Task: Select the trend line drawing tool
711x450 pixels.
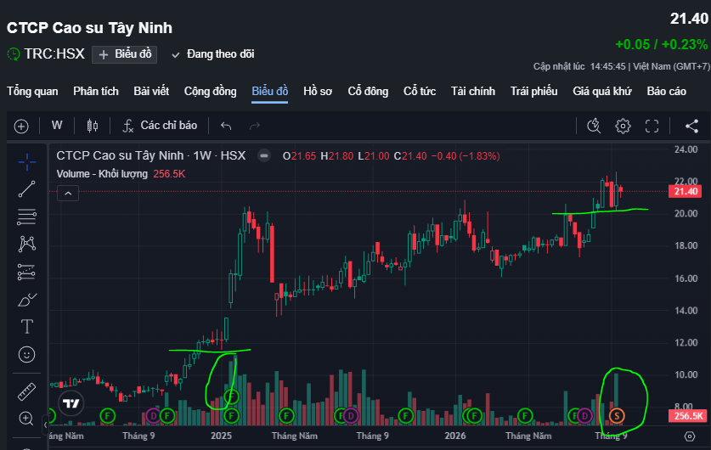Action: [26, 189]
